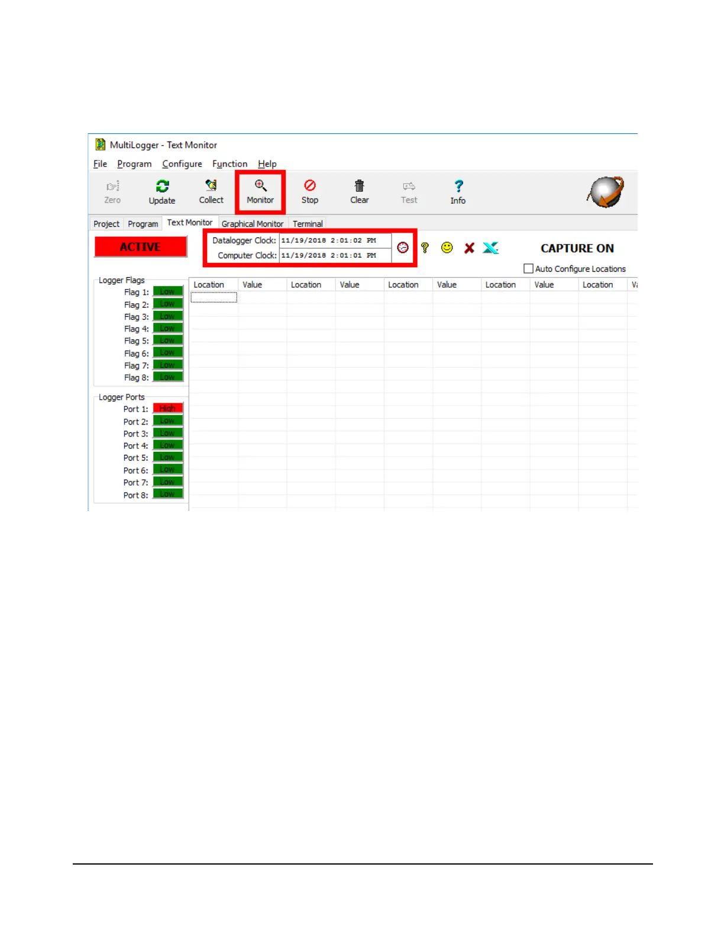
Task: Open the File menu
Action: (x=101, y=164)
